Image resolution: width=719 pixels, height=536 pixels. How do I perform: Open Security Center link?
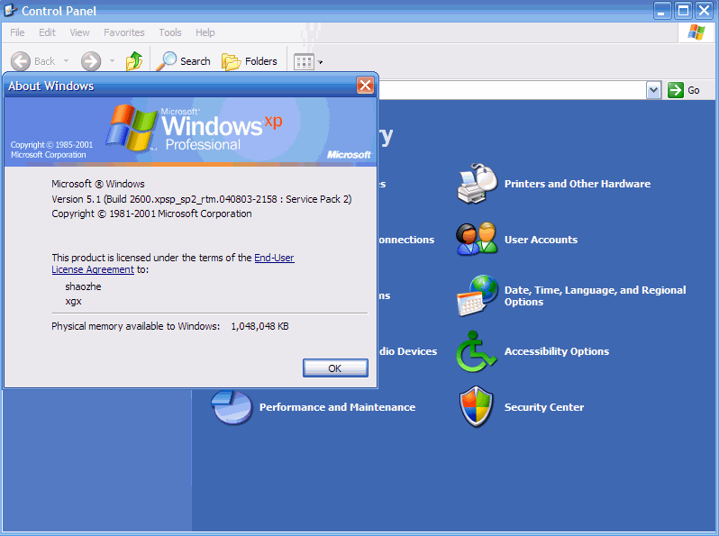544,407
